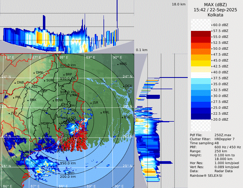Click the 15:42 / 22-Sep-2025 timestamp
Screen dimensions: 243x188
pos(215,10)
